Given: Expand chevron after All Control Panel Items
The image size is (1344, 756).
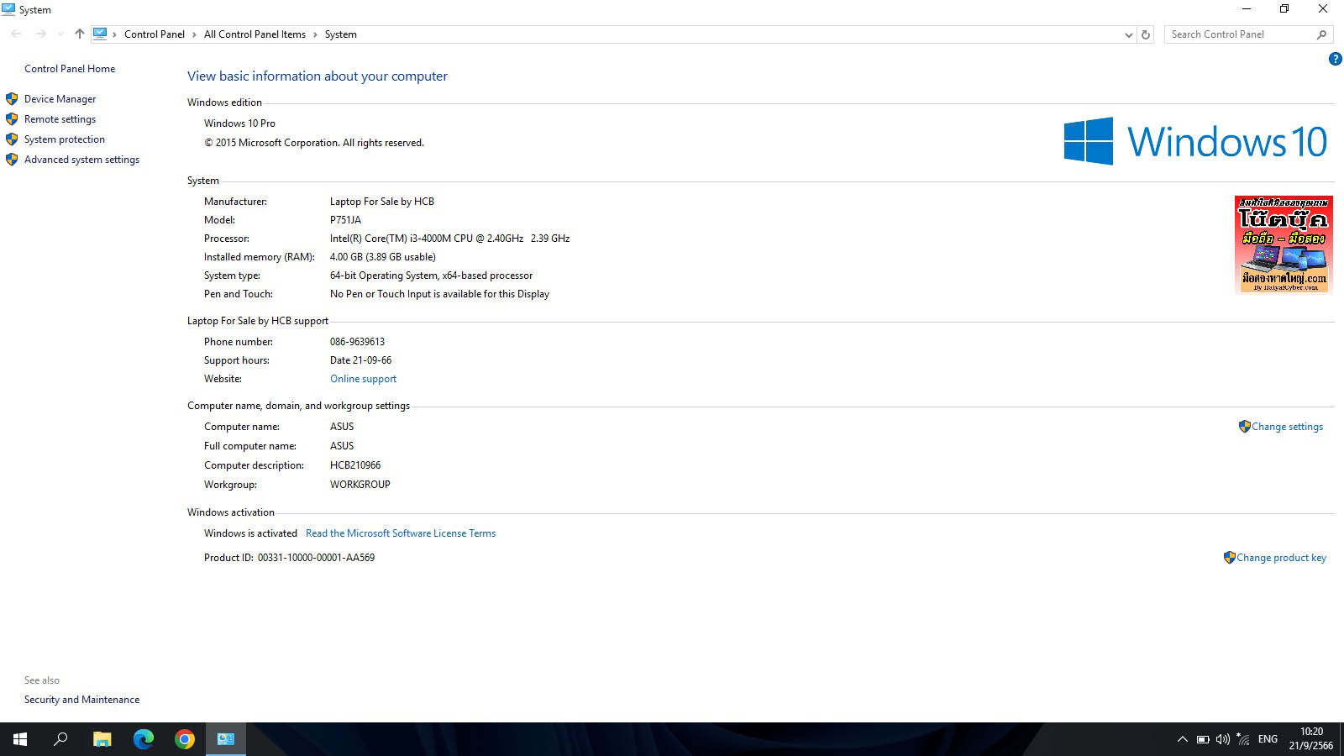Looking at the screenshot, I should pyautogui.click(x=315, y=34).
